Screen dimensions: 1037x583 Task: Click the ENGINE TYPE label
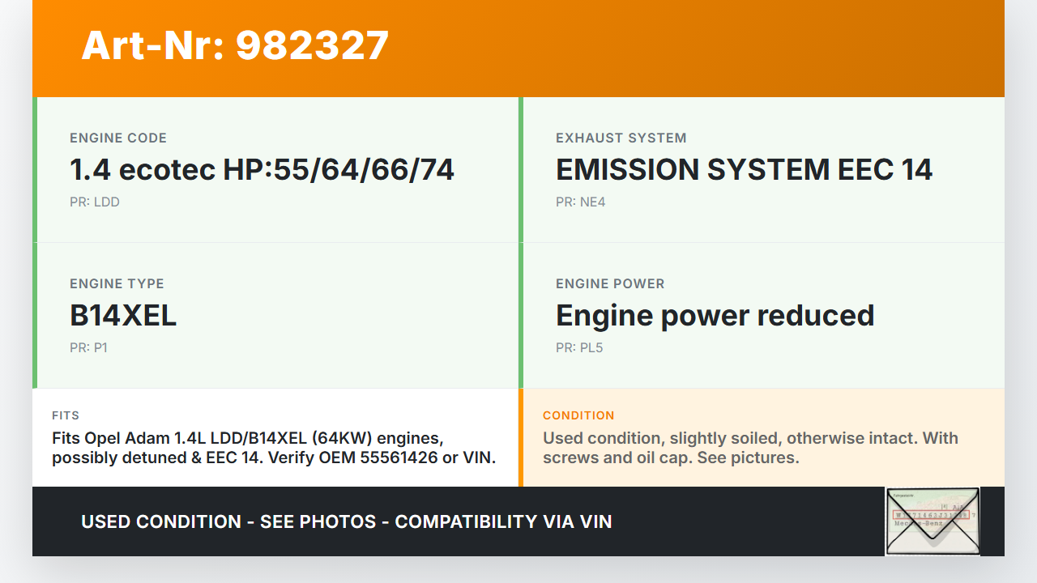coord(117,284)
